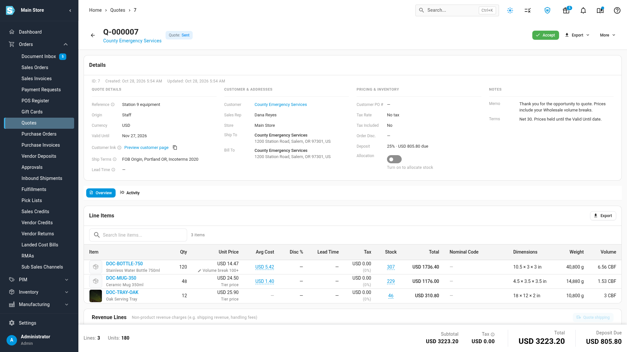Click the Quotes breadcrumb link
Viewport: 627px width, 352px height.
[118, 10]
